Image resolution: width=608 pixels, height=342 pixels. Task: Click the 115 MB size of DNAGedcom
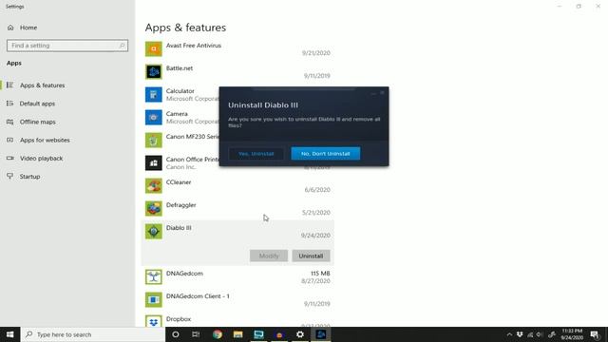coord(320,274)
